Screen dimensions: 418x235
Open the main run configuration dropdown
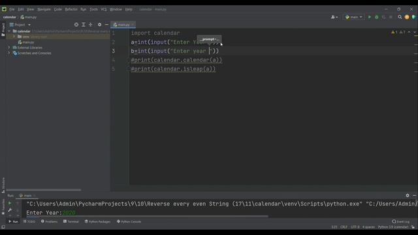353,17
